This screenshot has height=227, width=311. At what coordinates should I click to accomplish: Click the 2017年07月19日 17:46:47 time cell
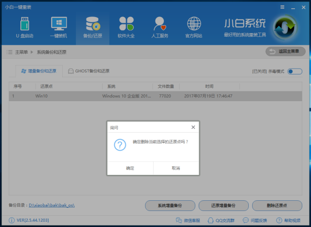(x=208, y=96)
